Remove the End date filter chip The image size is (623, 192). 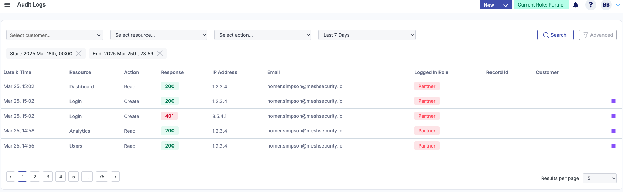pos(160,53)
